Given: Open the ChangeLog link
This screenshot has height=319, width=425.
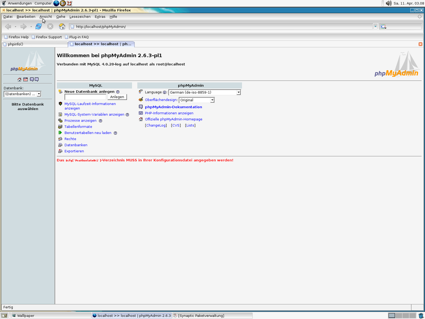Looking at the screenshot, I should (x=156, y=125).
